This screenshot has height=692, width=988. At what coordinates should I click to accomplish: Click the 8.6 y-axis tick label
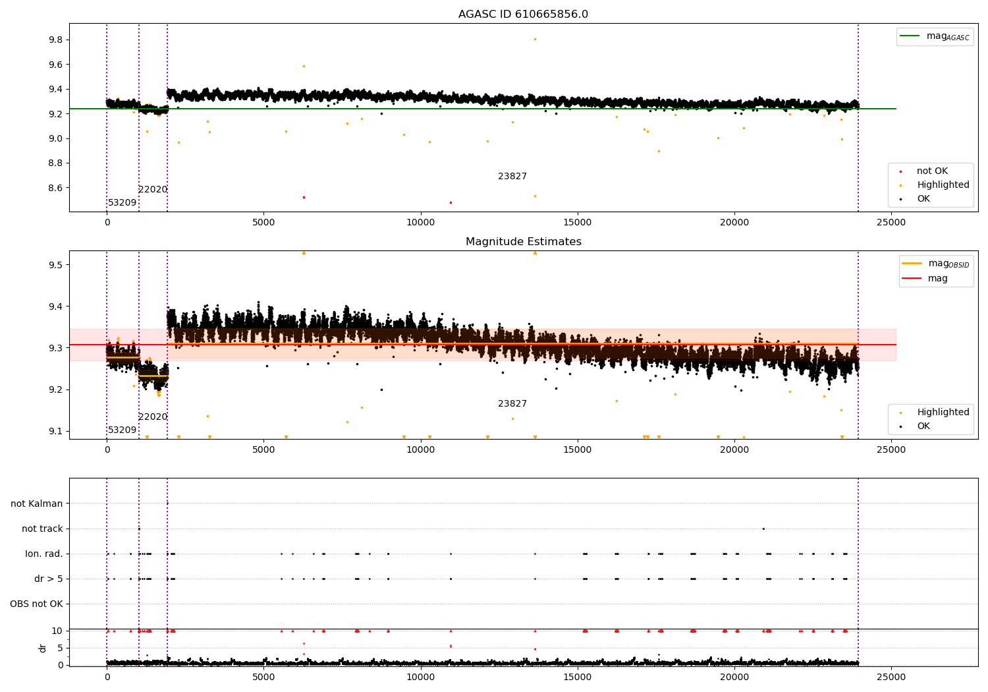click(x=55, y=188)
